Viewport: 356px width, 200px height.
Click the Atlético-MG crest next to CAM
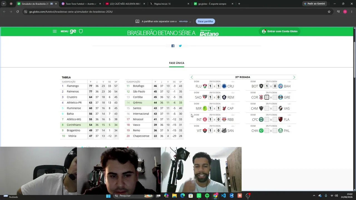tap(261, 108)
